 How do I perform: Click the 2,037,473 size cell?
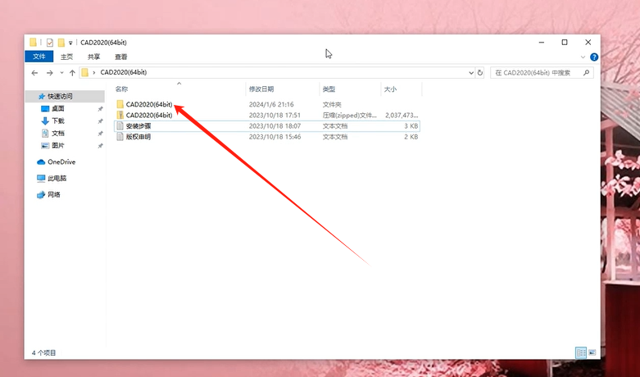pos(402,116)
